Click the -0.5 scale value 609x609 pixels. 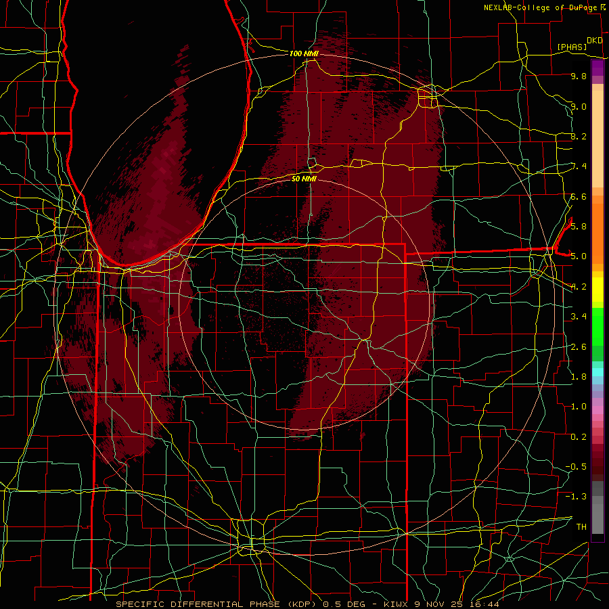pos(576,466)
